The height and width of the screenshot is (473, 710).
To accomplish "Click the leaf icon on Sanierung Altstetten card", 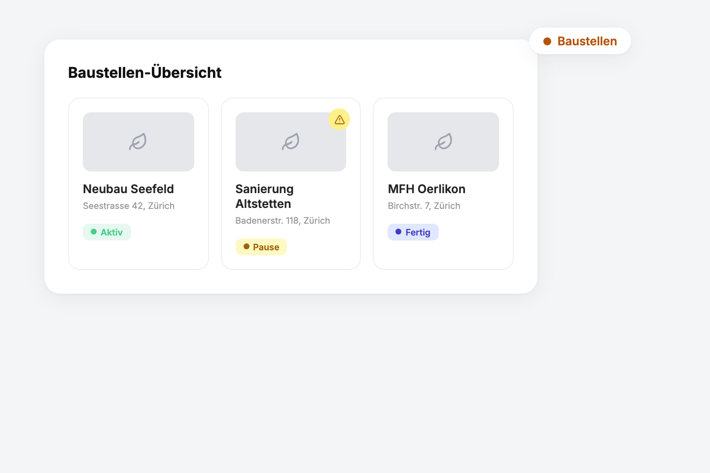I will (x=290, y=142).
